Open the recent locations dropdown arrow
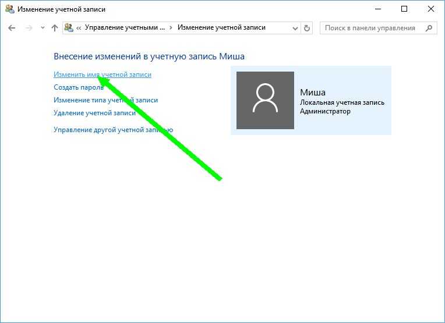445x323 pixels. 43,28
